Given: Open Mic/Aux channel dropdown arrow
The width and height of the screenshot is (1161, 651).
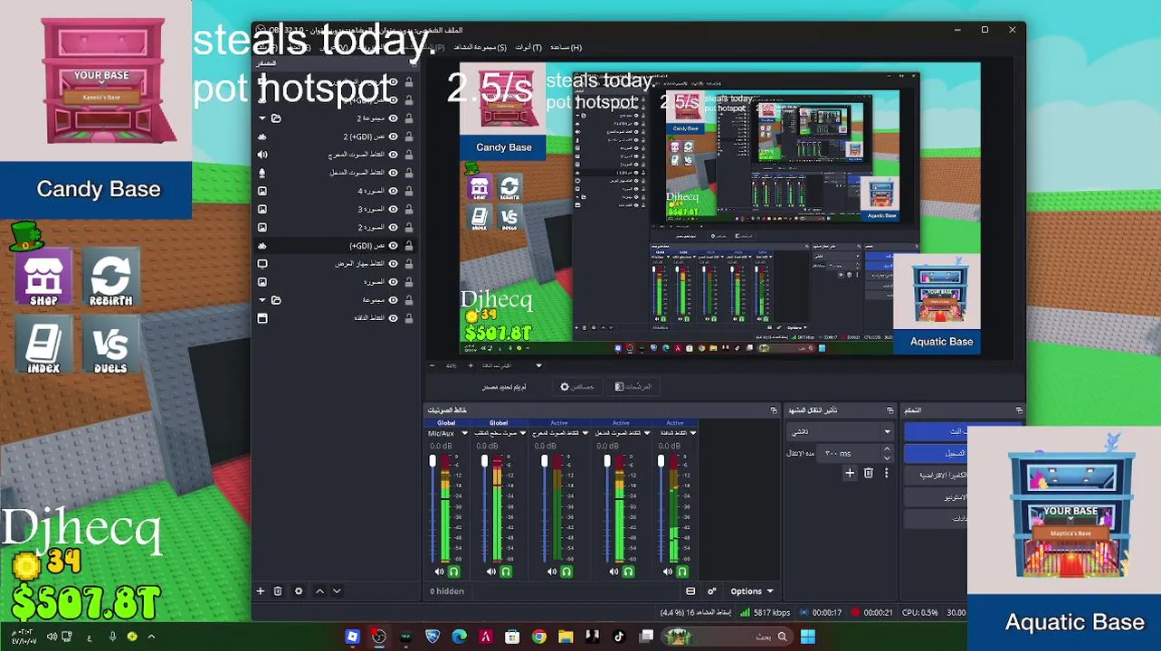Looking at the screenshot, I should pyautogui.click(x=464, y=433).
